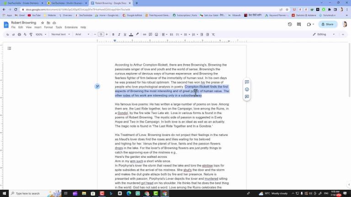Increase font size with plus button
351x197 pixels.
point(107,34)
